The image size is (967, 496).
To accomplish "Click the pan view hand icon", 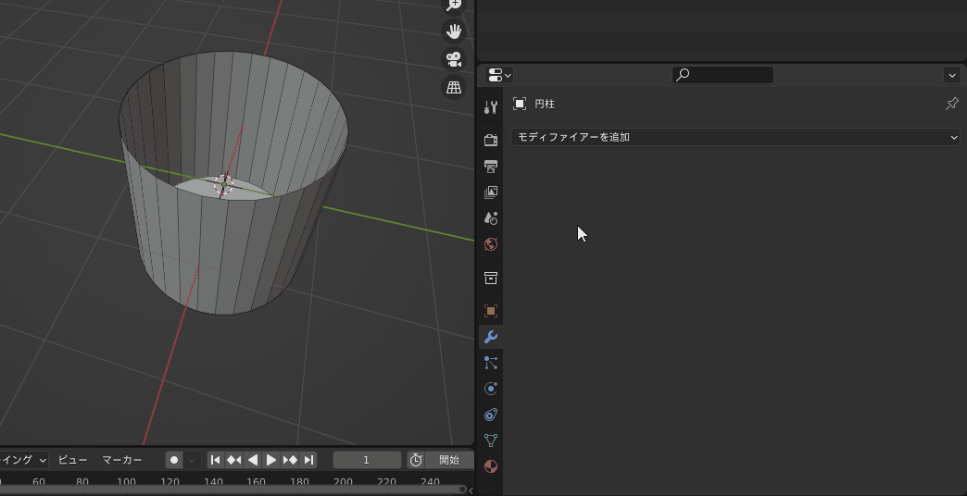I will pyautogui.click(x=454, y=31).
